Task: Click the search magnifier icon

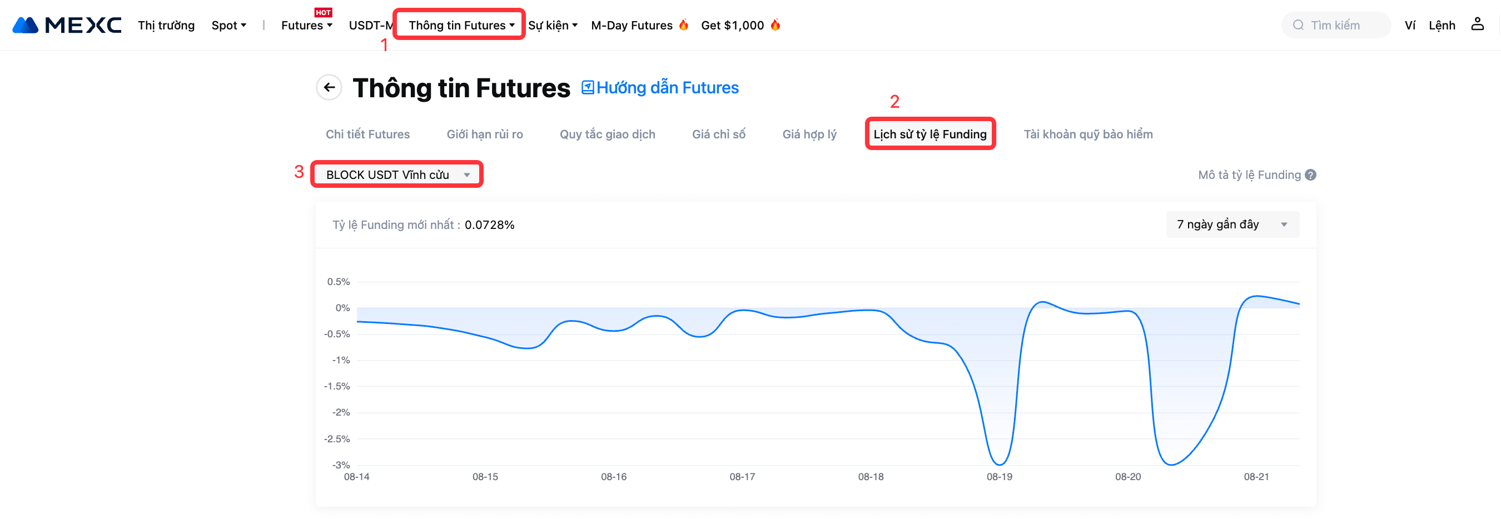Action: (1298, 25)
